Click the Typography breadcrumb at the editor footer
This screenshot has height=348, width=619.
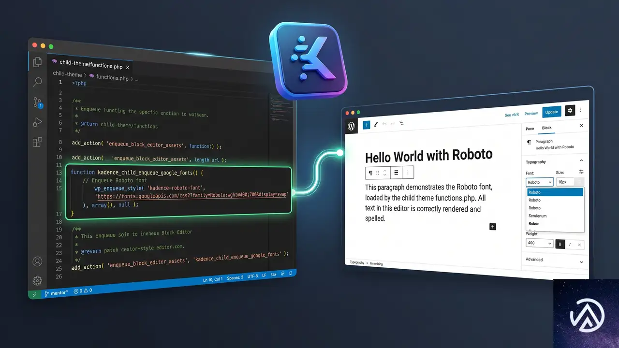click(357, 262)
